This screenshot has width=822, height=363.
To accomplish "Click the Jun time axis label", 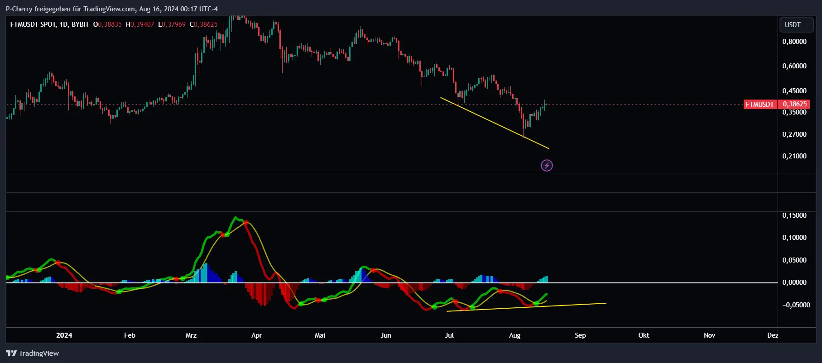I will (385, 335).
